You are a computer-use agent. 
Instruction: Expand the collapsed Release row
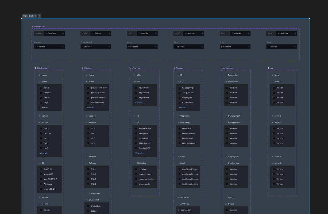click(87, 157)
